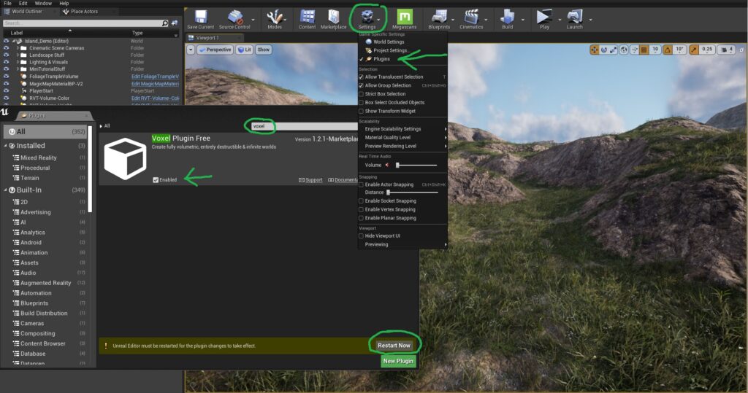Open World Settings from the Settings menu
This screenshot has width=748, height=393.
(x=389, y=42)
